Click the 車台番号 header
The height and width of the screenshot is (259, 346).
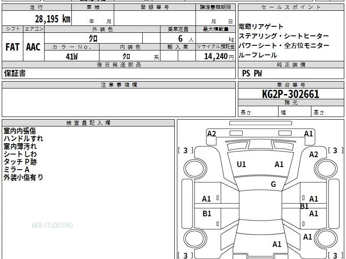click(x=291, y=85)
